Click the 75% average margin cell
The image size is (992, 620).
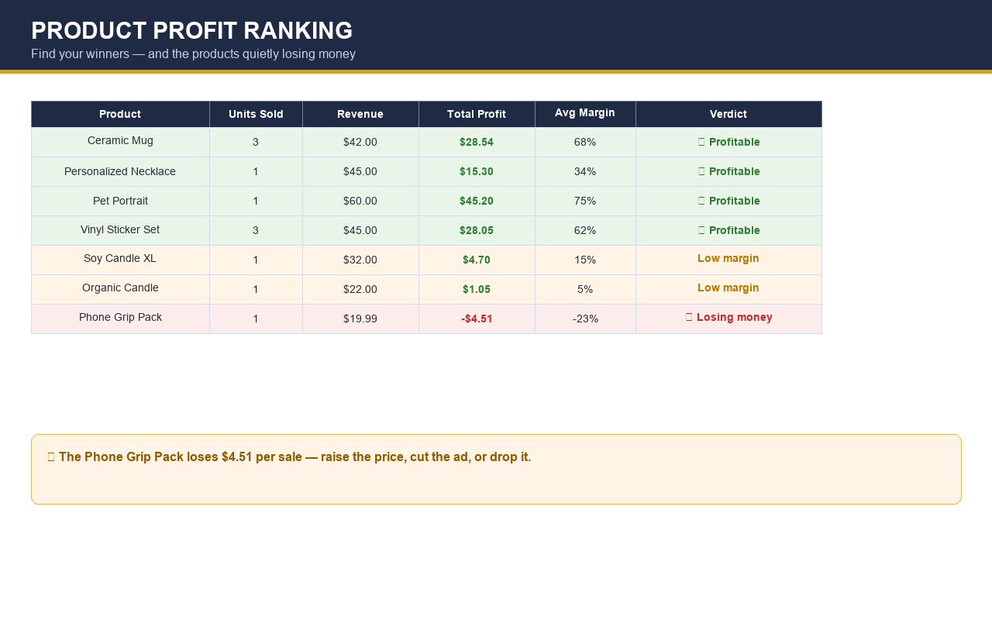click(585, 201)
